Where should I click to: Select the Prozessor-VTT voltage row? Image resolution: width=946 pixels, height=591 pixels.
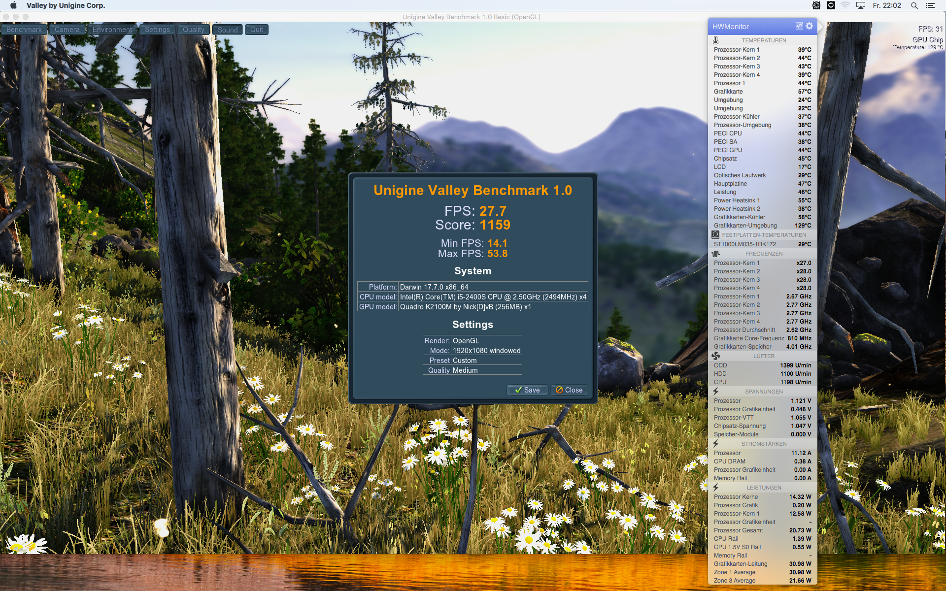coord(763,418)
